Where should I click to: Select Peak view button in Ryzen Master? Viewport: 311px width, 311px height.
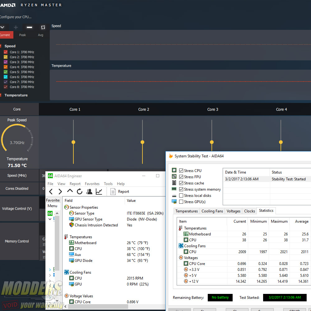22,35
